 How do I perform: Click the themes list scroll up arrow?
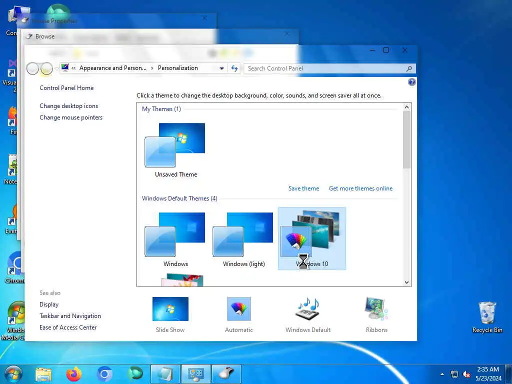click(x=406, y=107)
